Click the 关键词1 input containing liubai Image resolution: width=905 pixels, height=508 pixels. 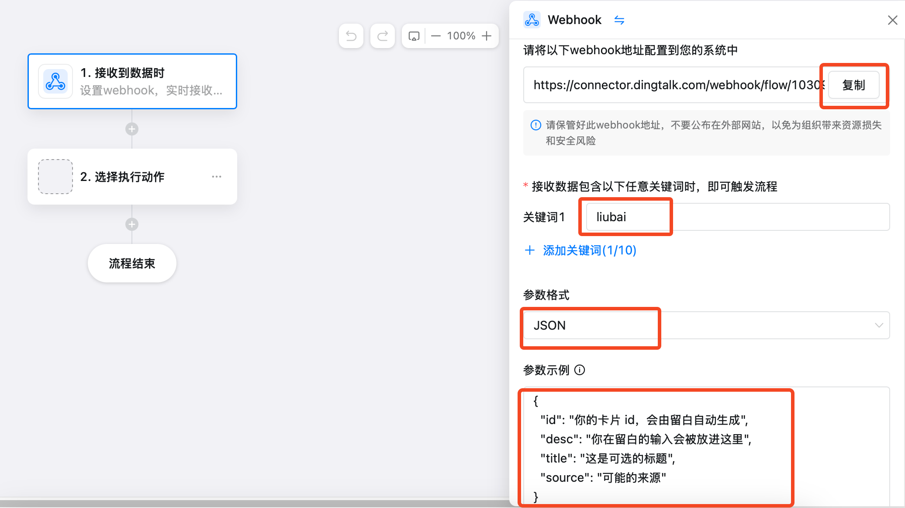click(738, 217)
